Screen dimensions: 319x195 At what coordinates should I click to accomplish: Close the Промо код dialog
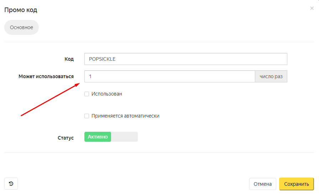[x=312, y=8]
